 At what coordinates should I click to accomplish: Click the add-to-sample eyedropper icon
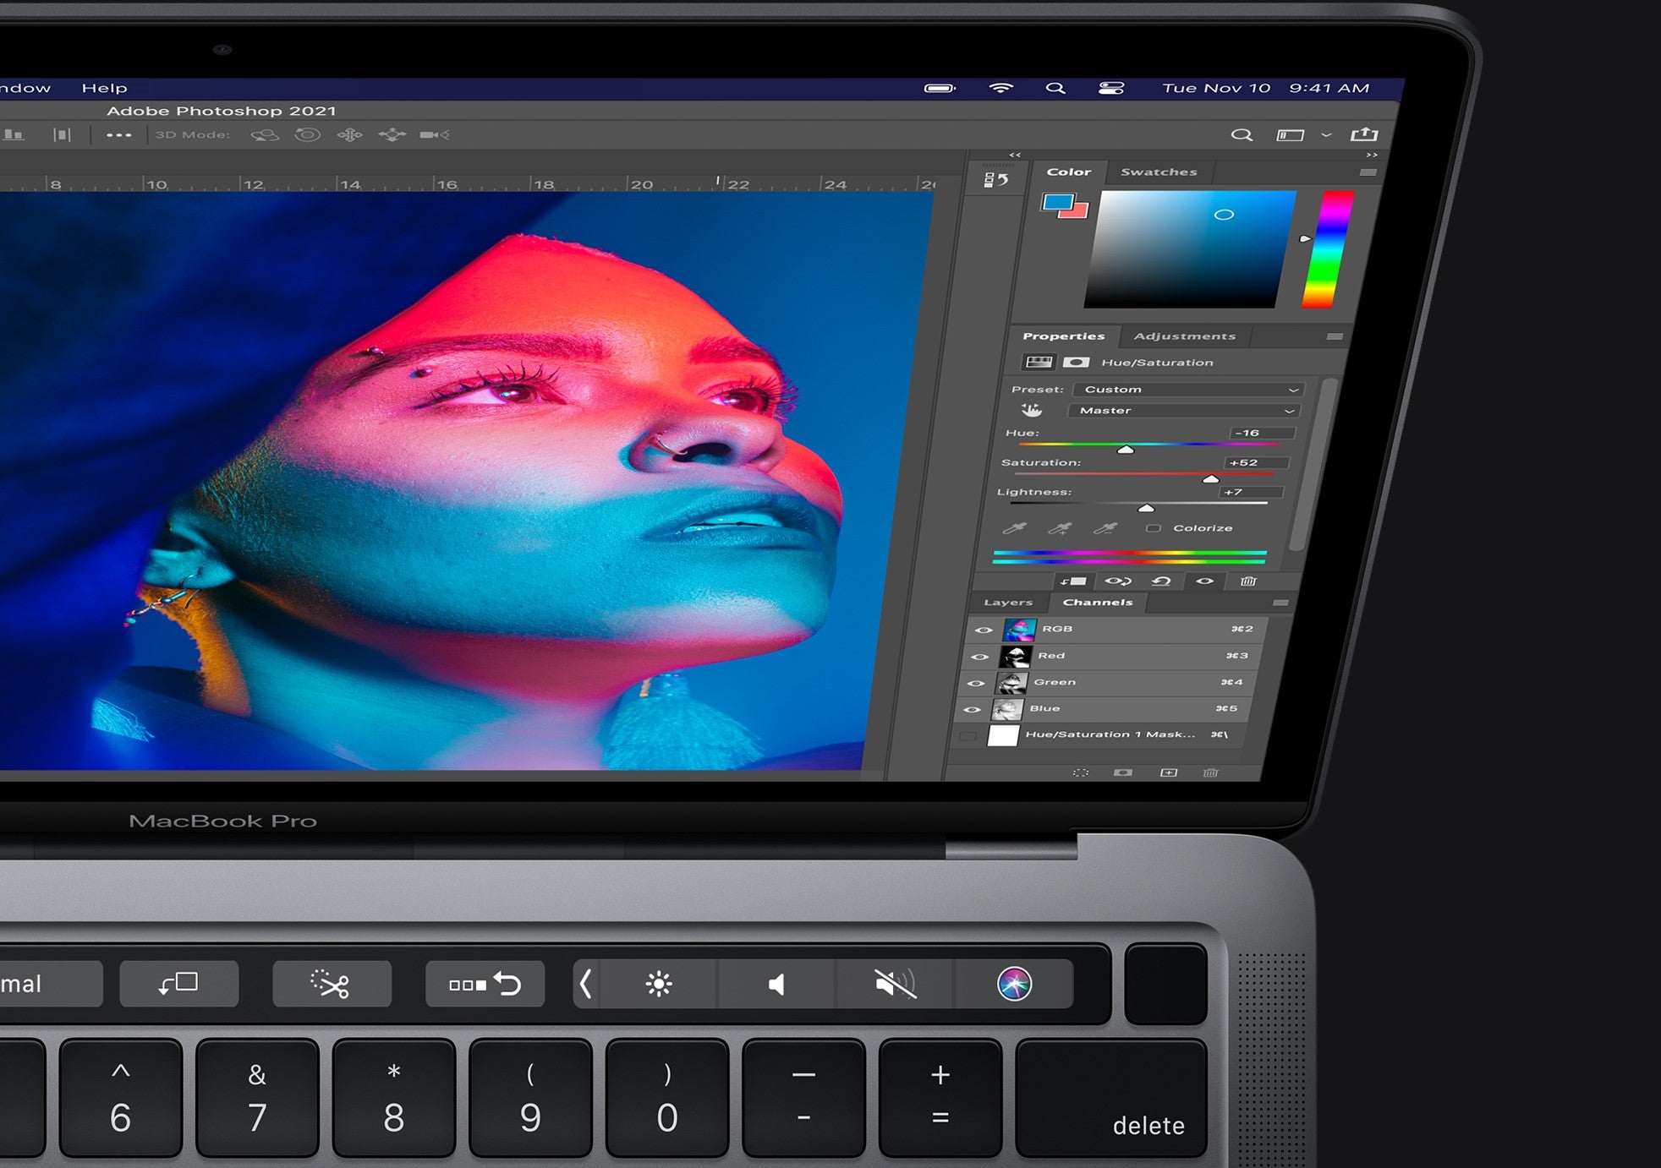coord(1060,530)
